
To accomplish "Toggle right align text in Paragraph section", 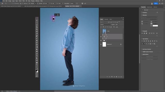I will pyautogui.click(x=146, y=33).
